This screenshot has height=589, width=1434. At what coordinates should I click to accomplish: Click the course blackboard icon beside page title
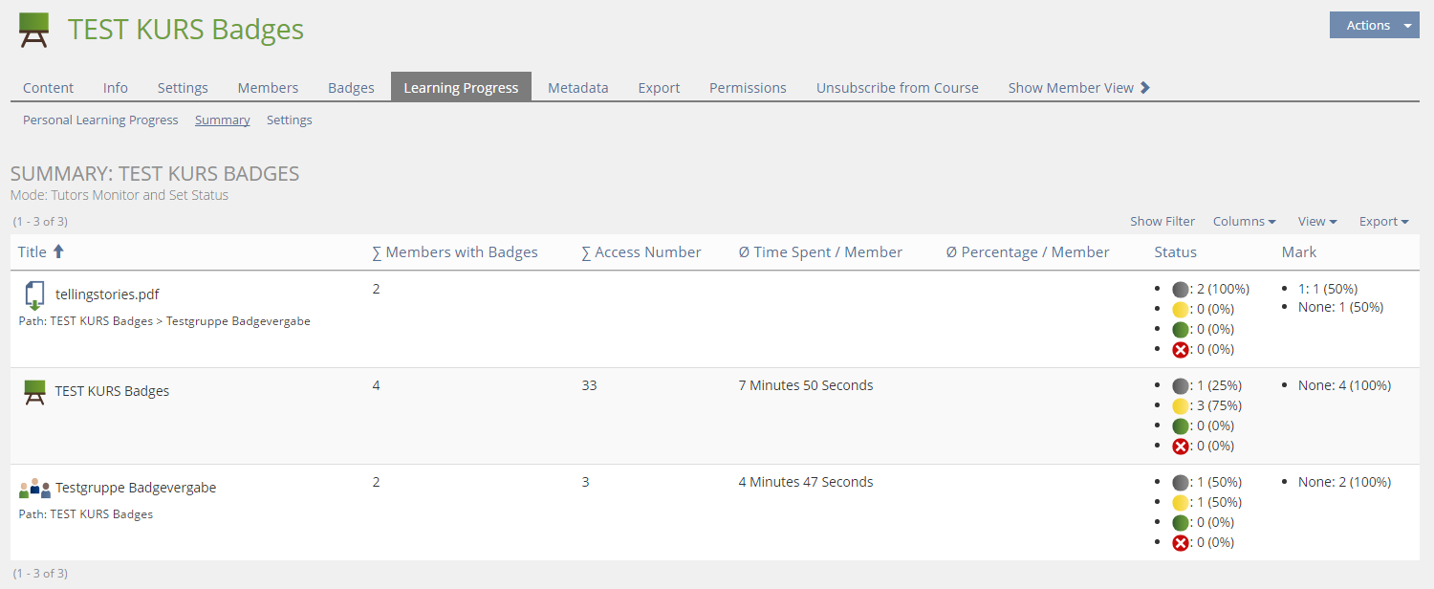[x=34, y=30]
